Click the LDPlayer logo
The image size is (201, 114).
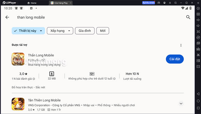pos(9,3)
